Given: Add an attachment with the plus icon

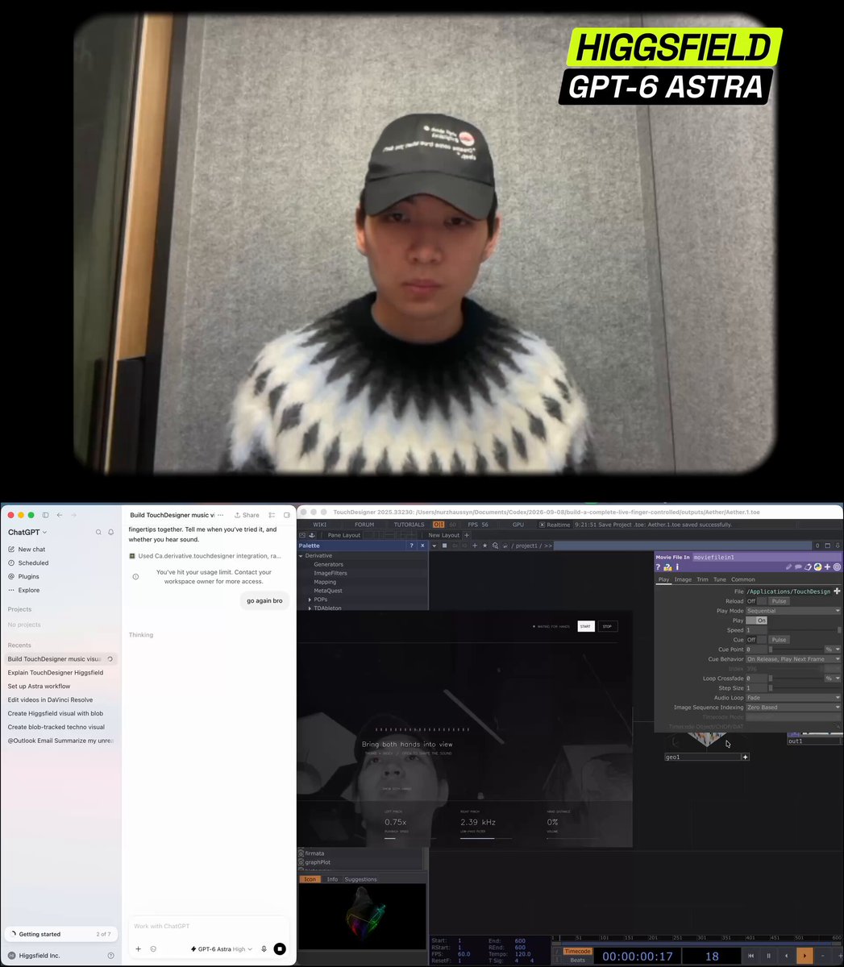Looking at the screenshot, I should click(x=139, y=949).
